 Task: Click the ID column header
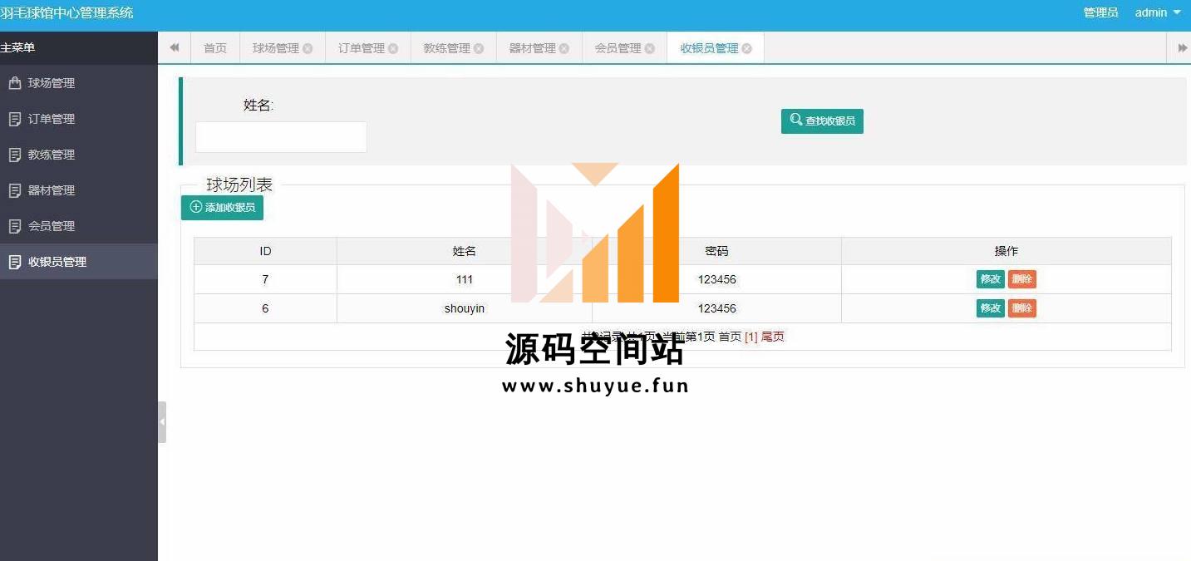(x=265, y=251)
